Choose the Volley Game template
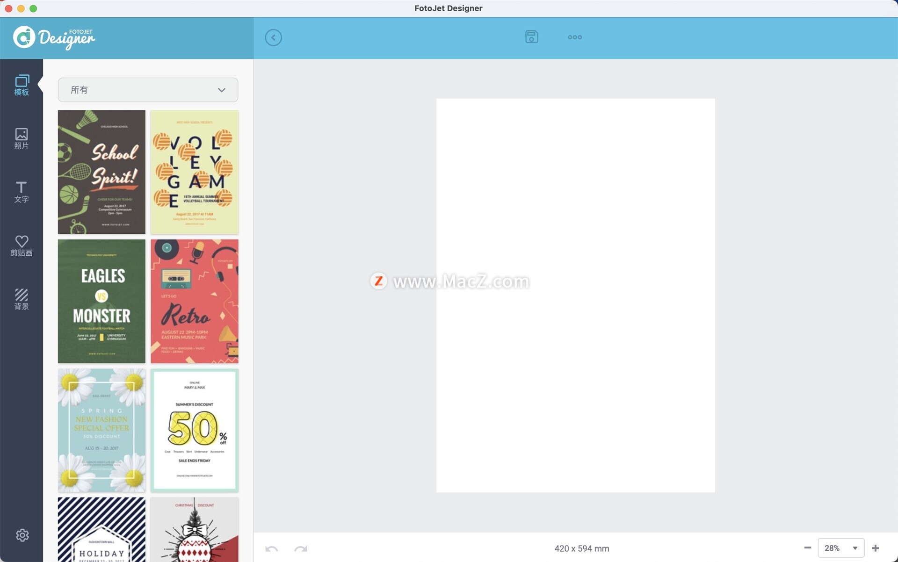Viewport: 898px width, 562px height. pyautogui.click(x=195, y=172)
